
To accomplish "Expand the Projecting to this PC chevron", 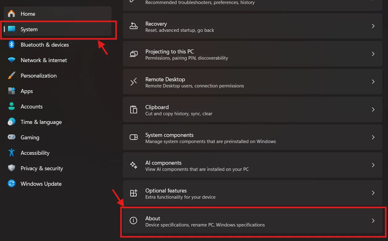I will click(x=373, y=54).
